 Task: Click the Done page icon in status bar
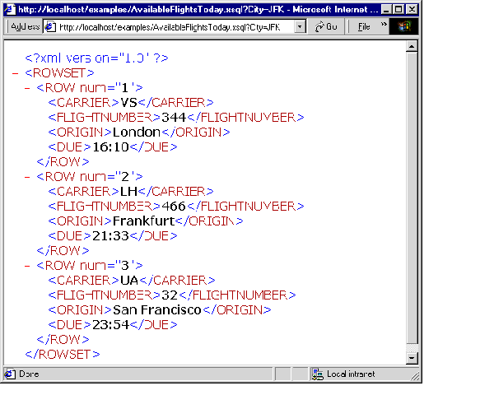(10, 374)
